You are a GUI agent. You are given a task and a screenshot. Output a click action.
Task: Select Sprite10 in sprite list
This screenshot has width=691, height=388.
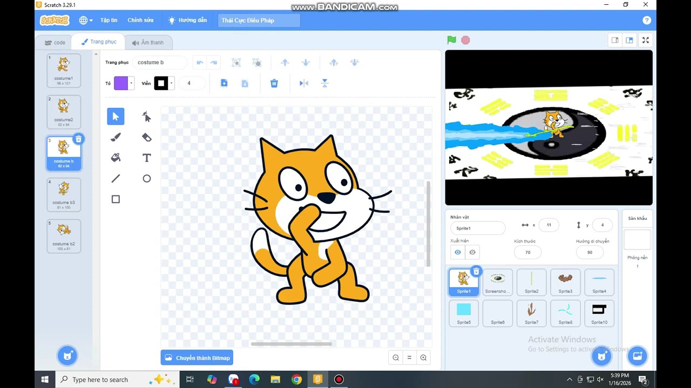(599, 313)
